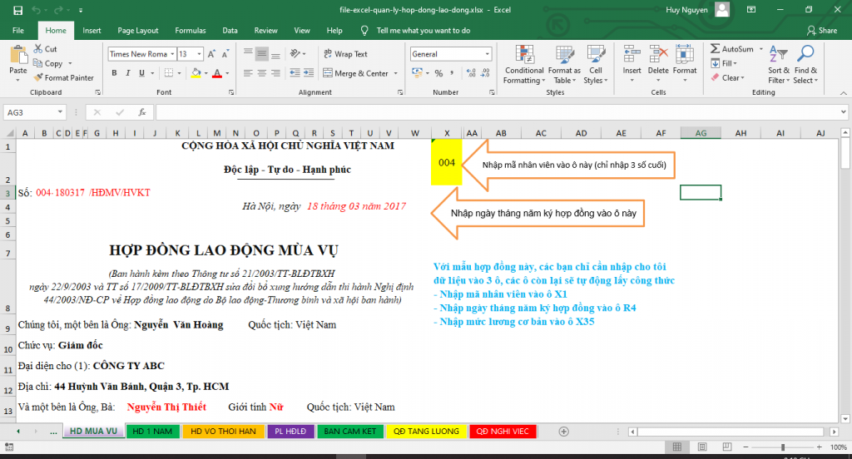Open Conditional Formatting in Styles group
Image resolution: width=852 pixels, height=459 pixels.
point(524,58)
